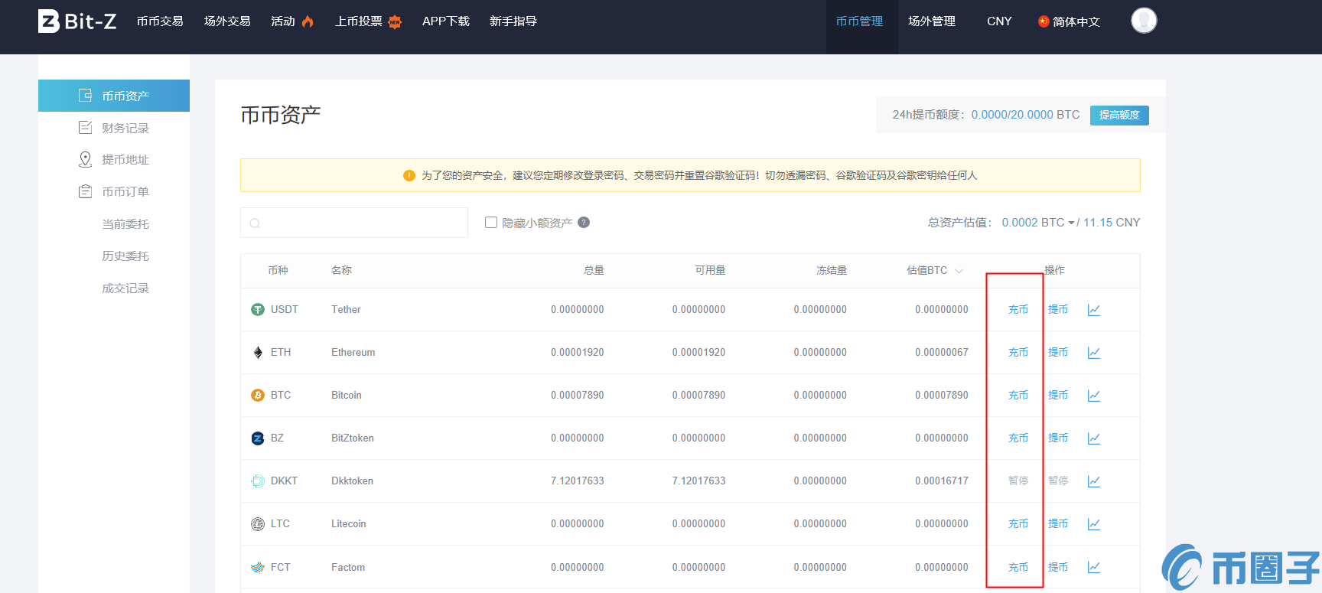Click the USDT Tether coin icon
1322x593 pixels.
[258, 310]
